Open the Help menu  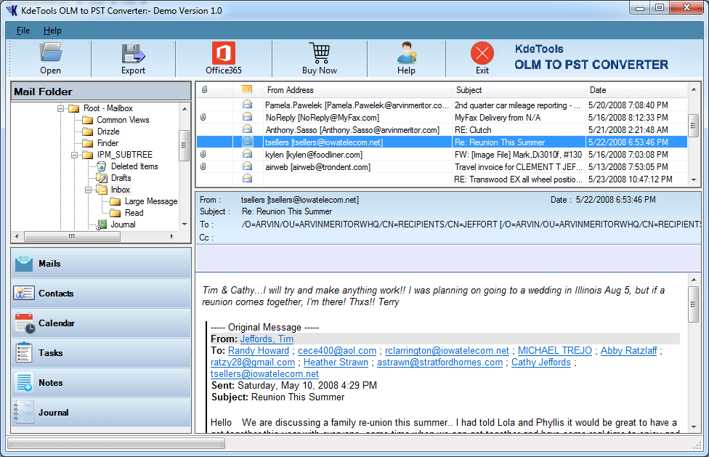52,31
